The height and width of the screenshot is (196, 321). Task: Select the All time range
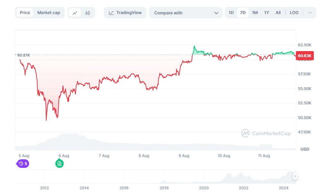[x=278, y=13]
